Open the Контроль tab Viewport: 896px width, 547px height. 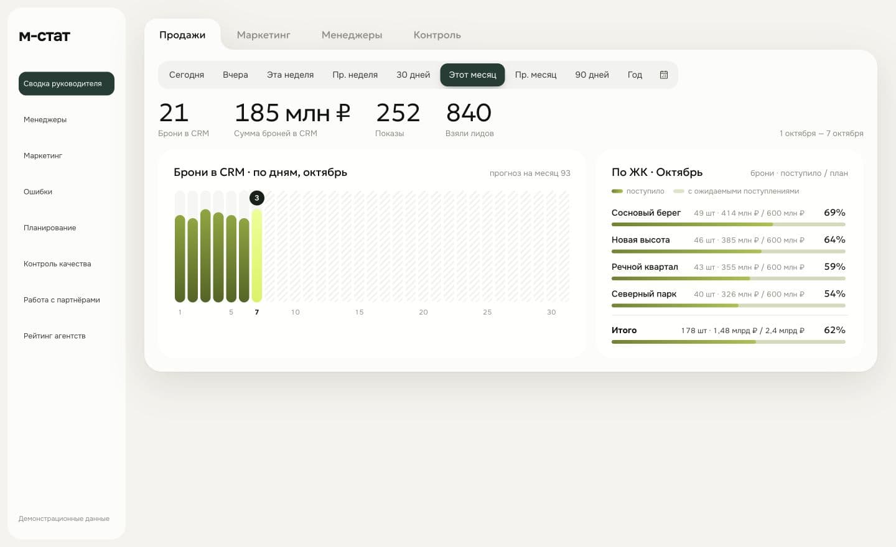[x=437, y=35]
